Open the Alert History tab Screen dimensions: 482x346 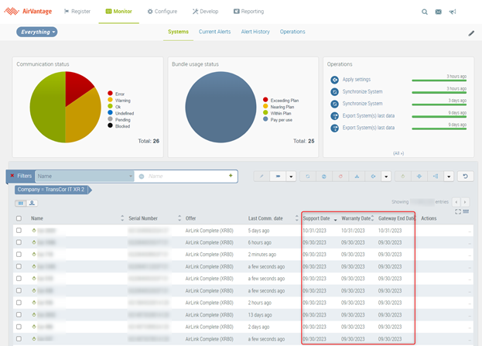(x=255, y=32)
